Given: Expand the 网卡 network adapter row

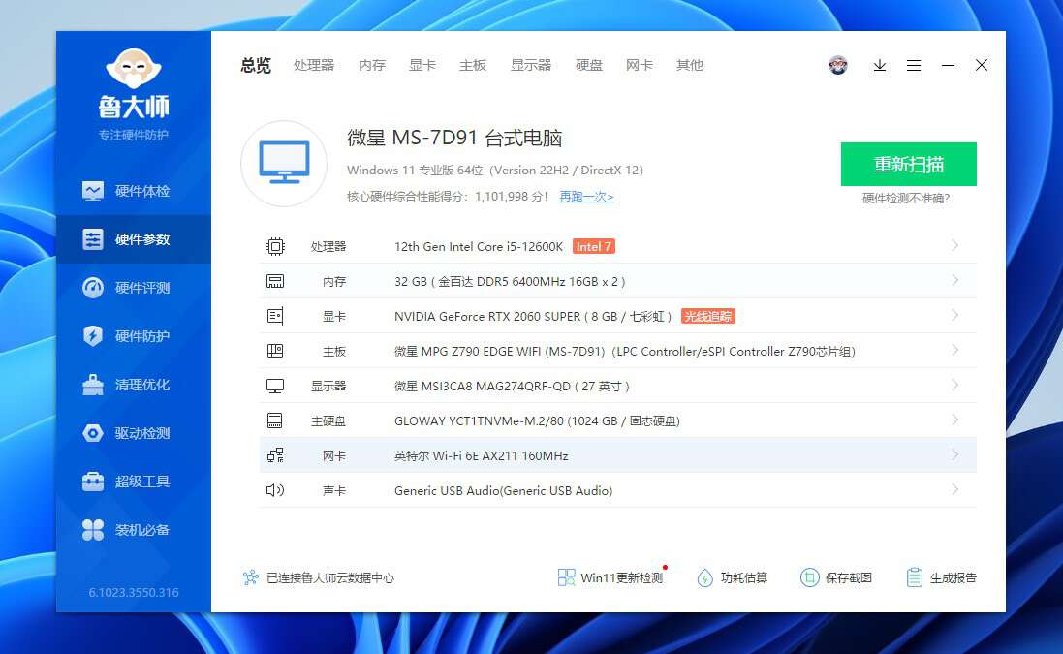Looking at the screenshot, I should (x=609, y=454).
